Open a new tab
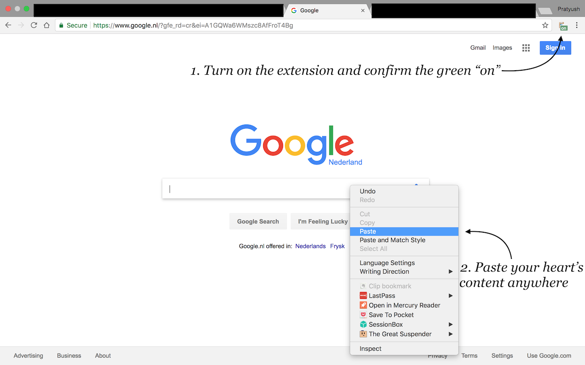The height and width of the screenshot is (365, 585). pyautogui.click(x=545, y=11)
